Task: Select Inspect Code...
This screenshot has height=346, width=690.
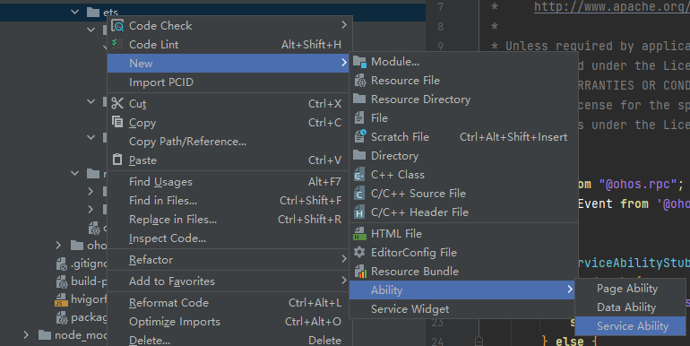Action: 229,238
